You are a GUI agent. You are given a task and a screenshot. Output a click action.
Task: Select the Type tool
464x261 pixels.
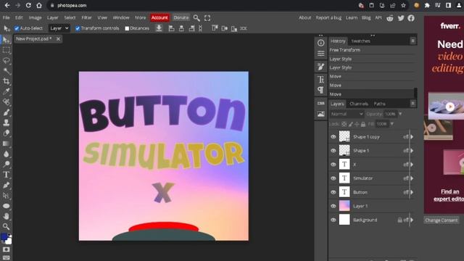point(7,175)
